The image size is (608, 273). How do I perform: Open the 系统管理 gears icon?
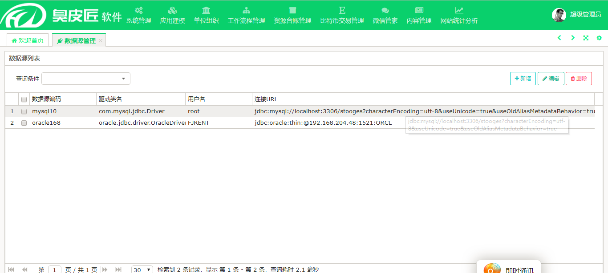tap(138, 10)
